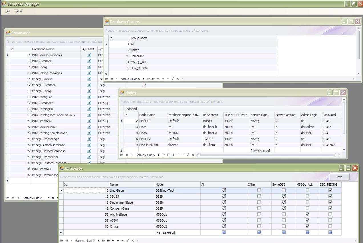Remove record using Nodes navigator minus
Image resolution: width=363 pixels, height=243 pixels.
click(x=178, y=155)
